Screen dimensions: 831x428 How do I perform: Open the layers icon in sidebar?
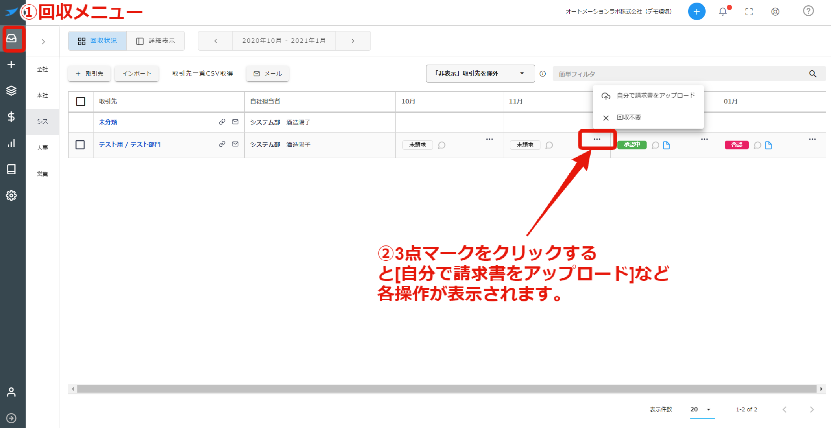pyautogui.click(x=11, y=90)
